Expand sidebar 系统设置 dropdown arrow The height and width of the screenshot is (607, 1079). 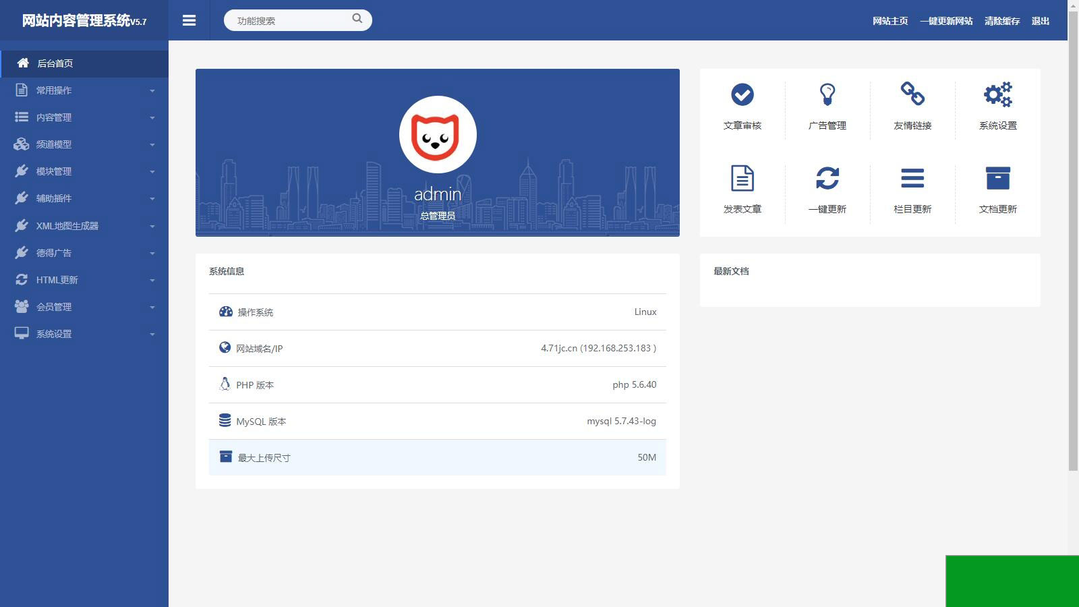point(152,334)
